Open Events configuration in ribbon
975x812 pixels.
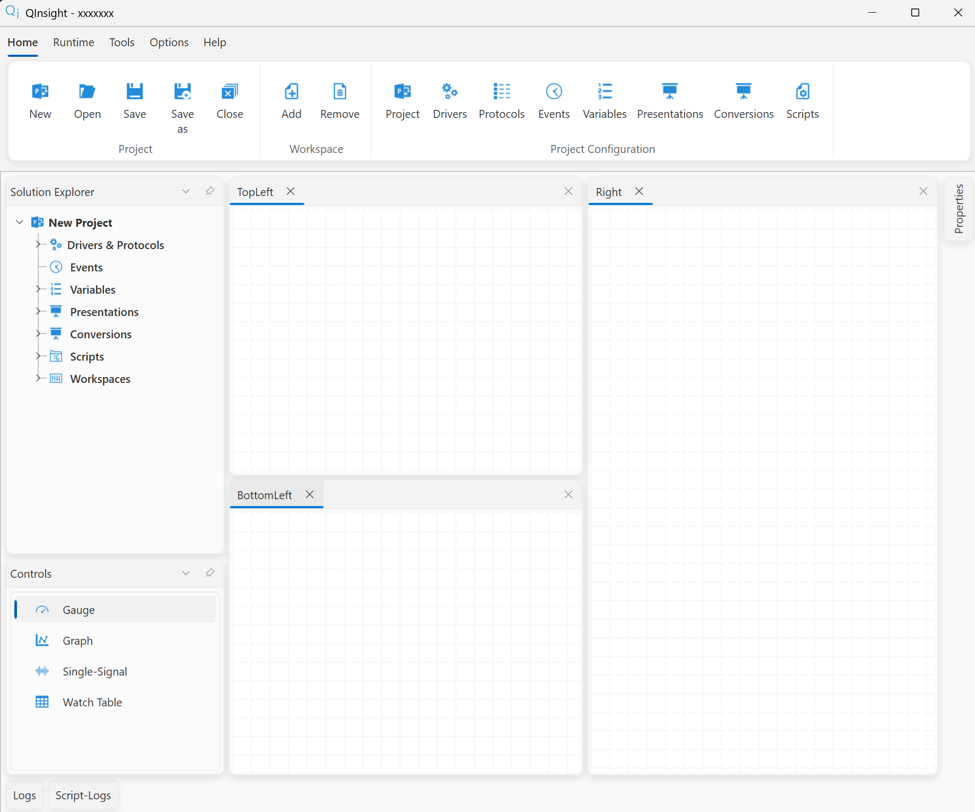(554, 101)
